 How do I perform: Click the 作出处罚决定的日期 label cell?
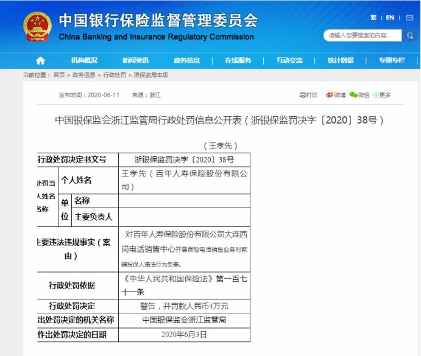78,335
